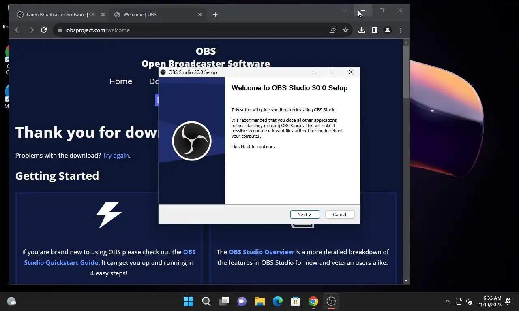Open Chrome tab search chevron
Viewport: 519px width, 311px height.
(x=344, y=10)
